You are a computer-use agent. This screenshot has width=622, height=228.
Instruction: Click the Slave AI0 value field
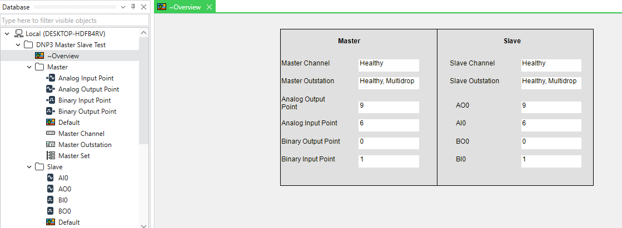click(551, 125)
